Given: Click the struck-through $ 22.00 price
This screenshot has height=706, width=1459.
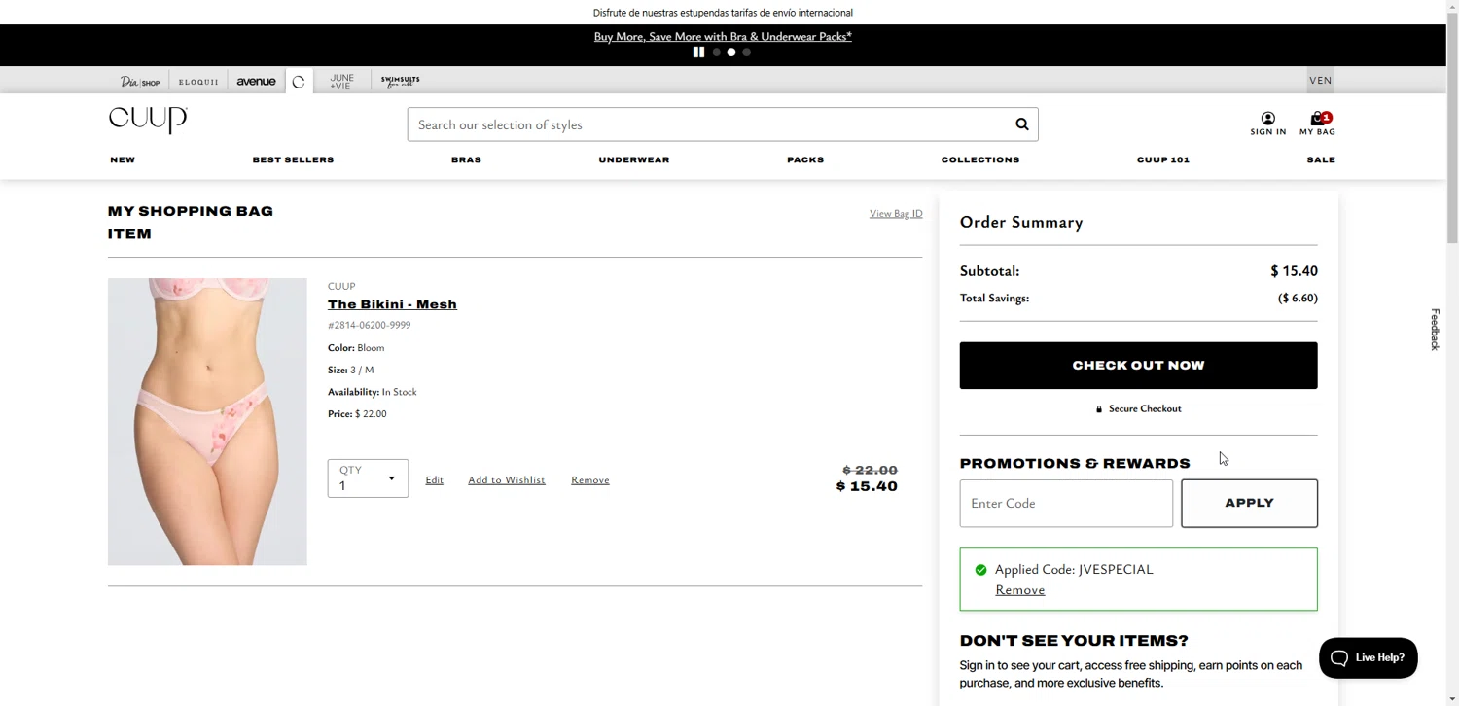Looking at the screenshot, I should [870, 470].
